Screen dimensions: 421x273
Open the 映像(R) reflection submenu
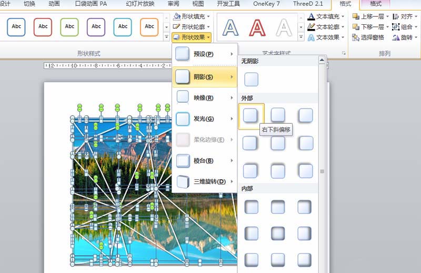point(205,97)
